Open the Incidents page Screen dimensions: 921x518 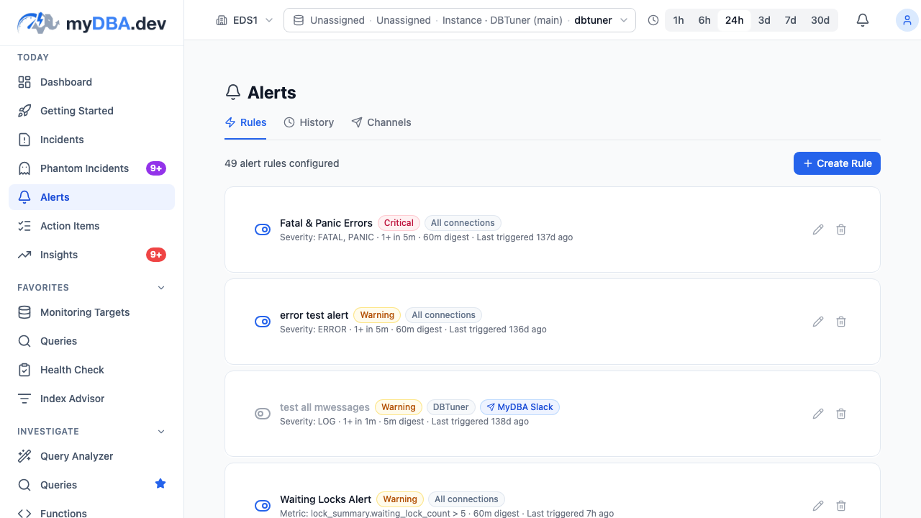91,140
